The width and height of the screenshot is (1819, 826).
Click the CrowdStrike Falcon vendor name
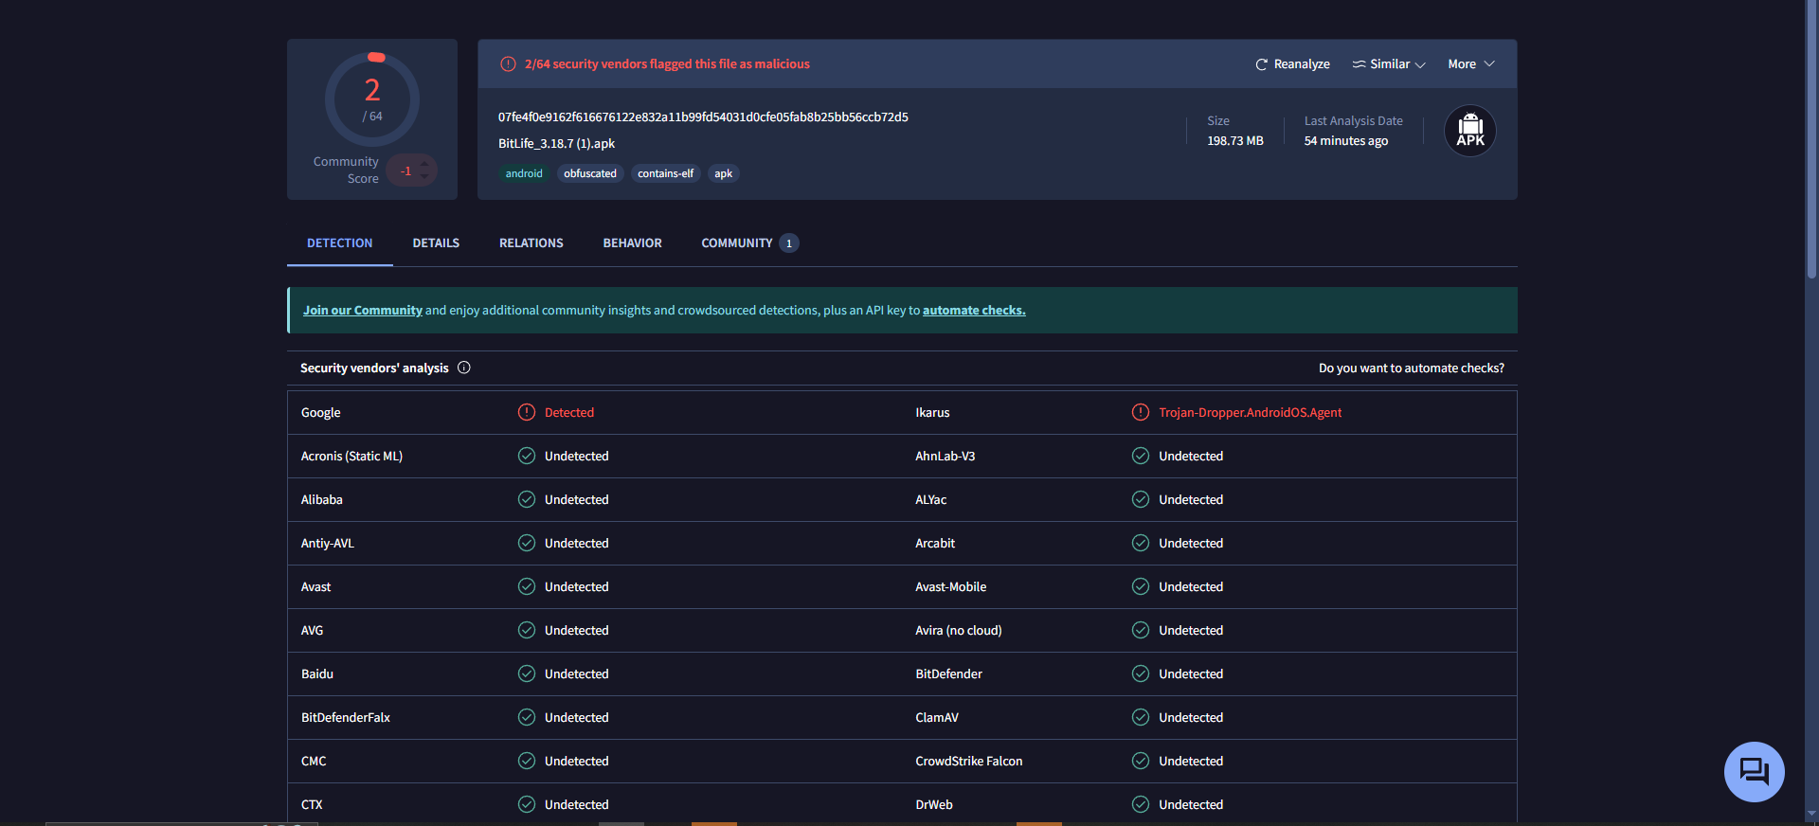(969, 762)
